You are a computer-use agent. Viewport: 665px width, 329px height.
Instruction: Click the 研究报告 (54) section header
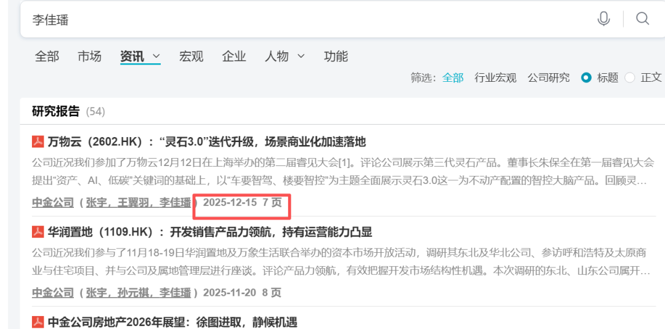pyautogui.click(x=68, y=111)
